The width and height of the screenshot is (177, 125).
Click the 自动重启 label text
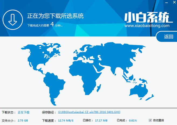click(158, 120)
